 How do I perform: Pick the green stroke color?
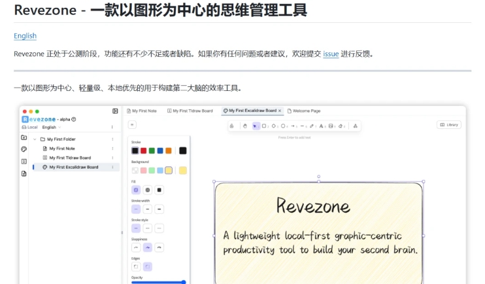click(152, 151)
